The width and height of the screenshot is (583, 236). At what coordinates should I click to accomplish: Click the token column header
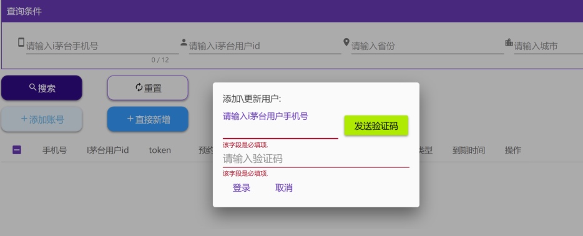[x=160, y=150]
